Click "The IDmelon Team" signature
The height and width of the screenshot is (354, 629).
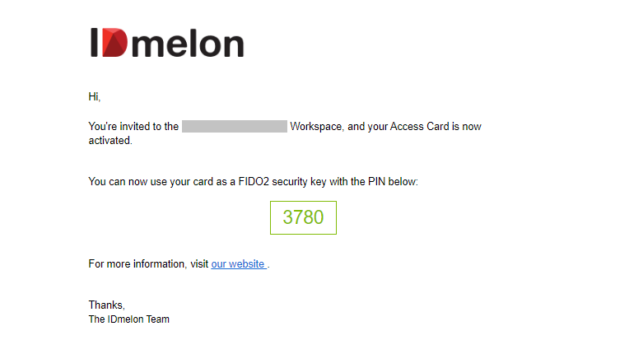(x=129, y=319)
